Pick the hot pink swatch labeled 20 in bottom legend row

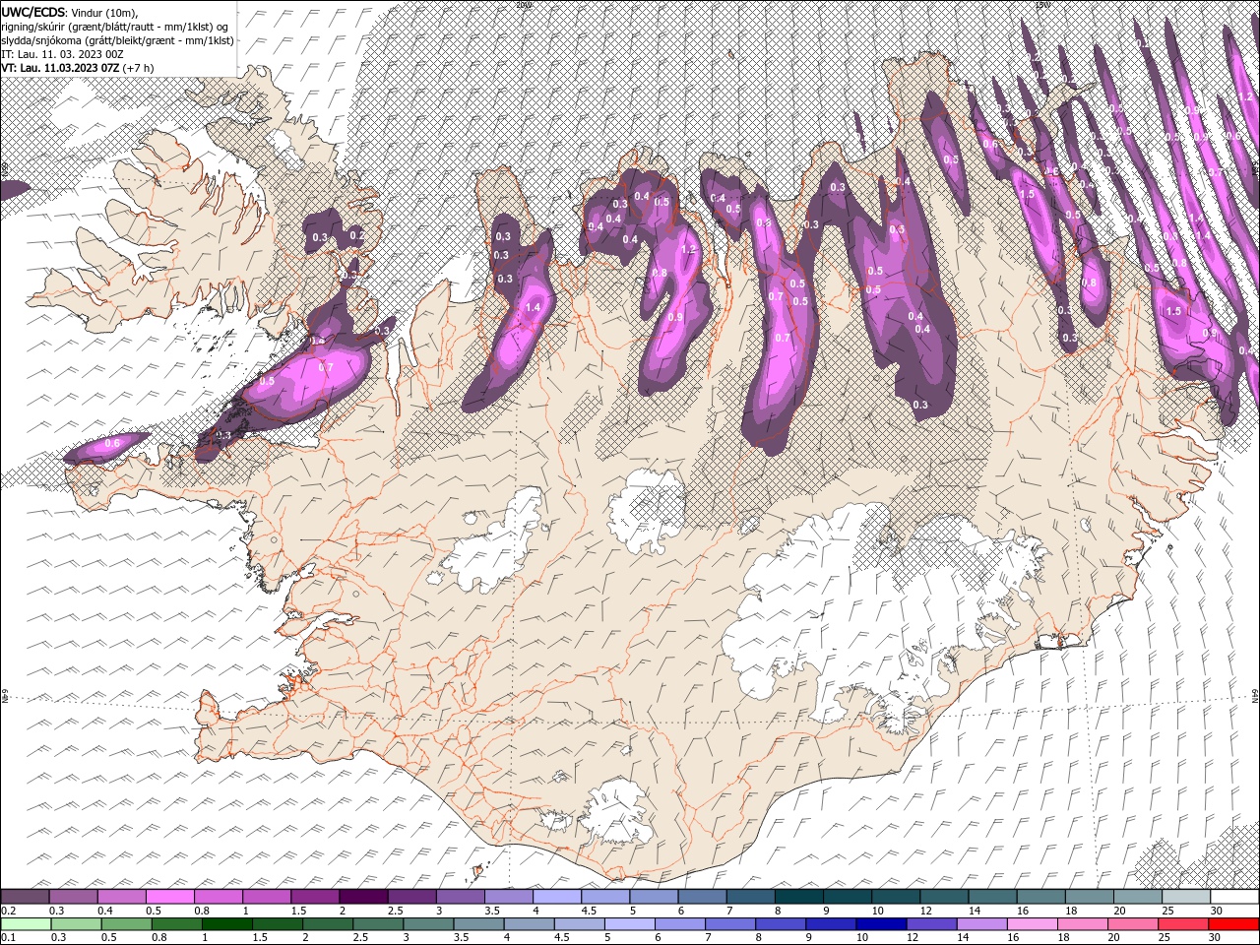[x=1134, y=923]
